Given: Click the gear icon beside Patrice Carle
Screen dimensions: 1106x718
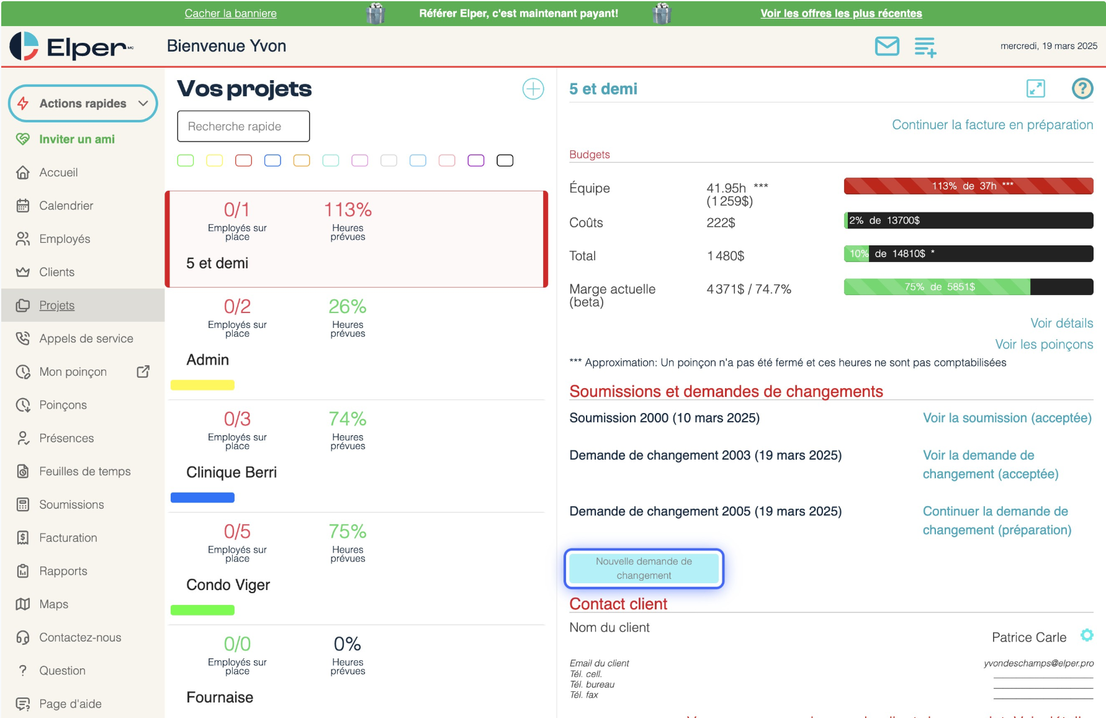Looking at the screenshot, I should pos(1087,635).
